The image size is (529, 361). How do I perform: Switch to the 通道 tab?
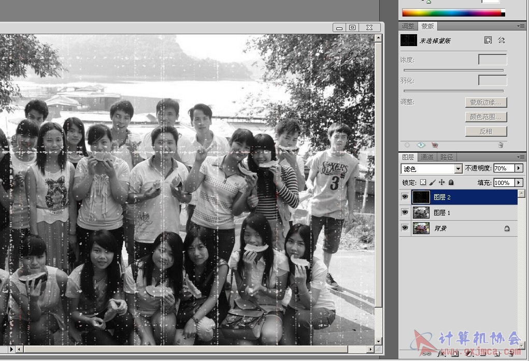[x=427, y=157]
